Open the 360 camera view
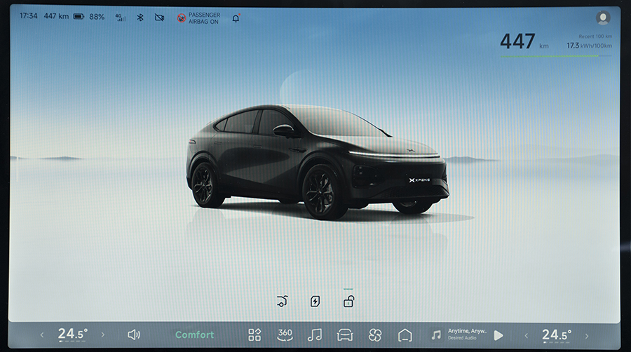The image size is (631, 352). [x=285, y=334]
